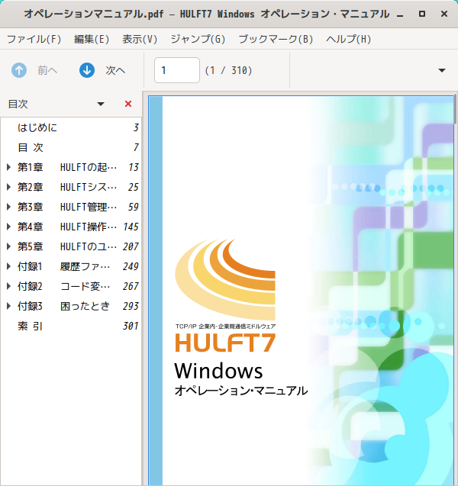Select the 目 次 outline row
The width and height of the screenshot is (458, 486).
click(x=71, y=147)
